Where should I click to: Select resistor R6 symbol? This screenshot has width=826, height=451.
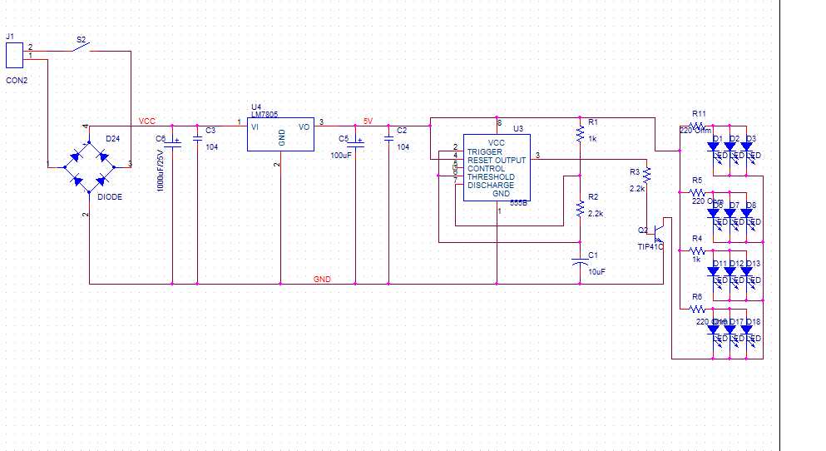696,309
